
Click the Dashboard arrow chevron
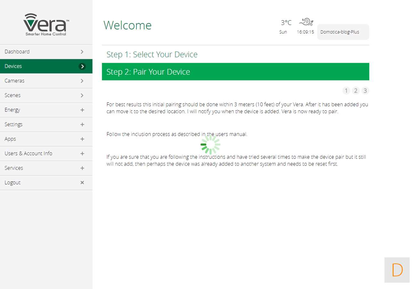click(x=82, y=52)
